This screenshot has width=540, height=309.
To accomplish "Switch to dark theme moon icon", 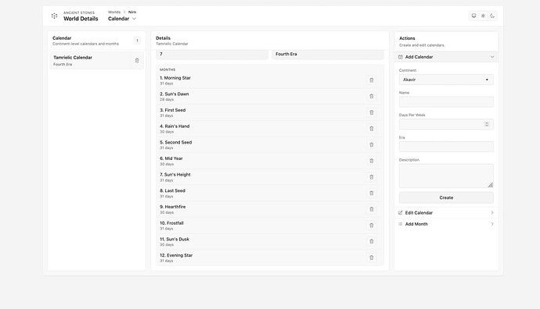I will tap(492, 16).
